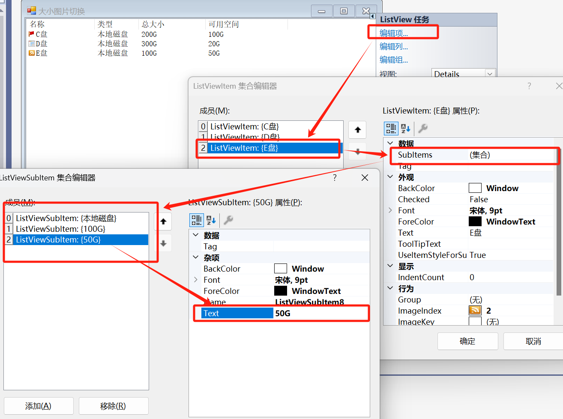Screen dimensions: 563x419
Task: Open the Details view dropdown
Action: [489, 74]
